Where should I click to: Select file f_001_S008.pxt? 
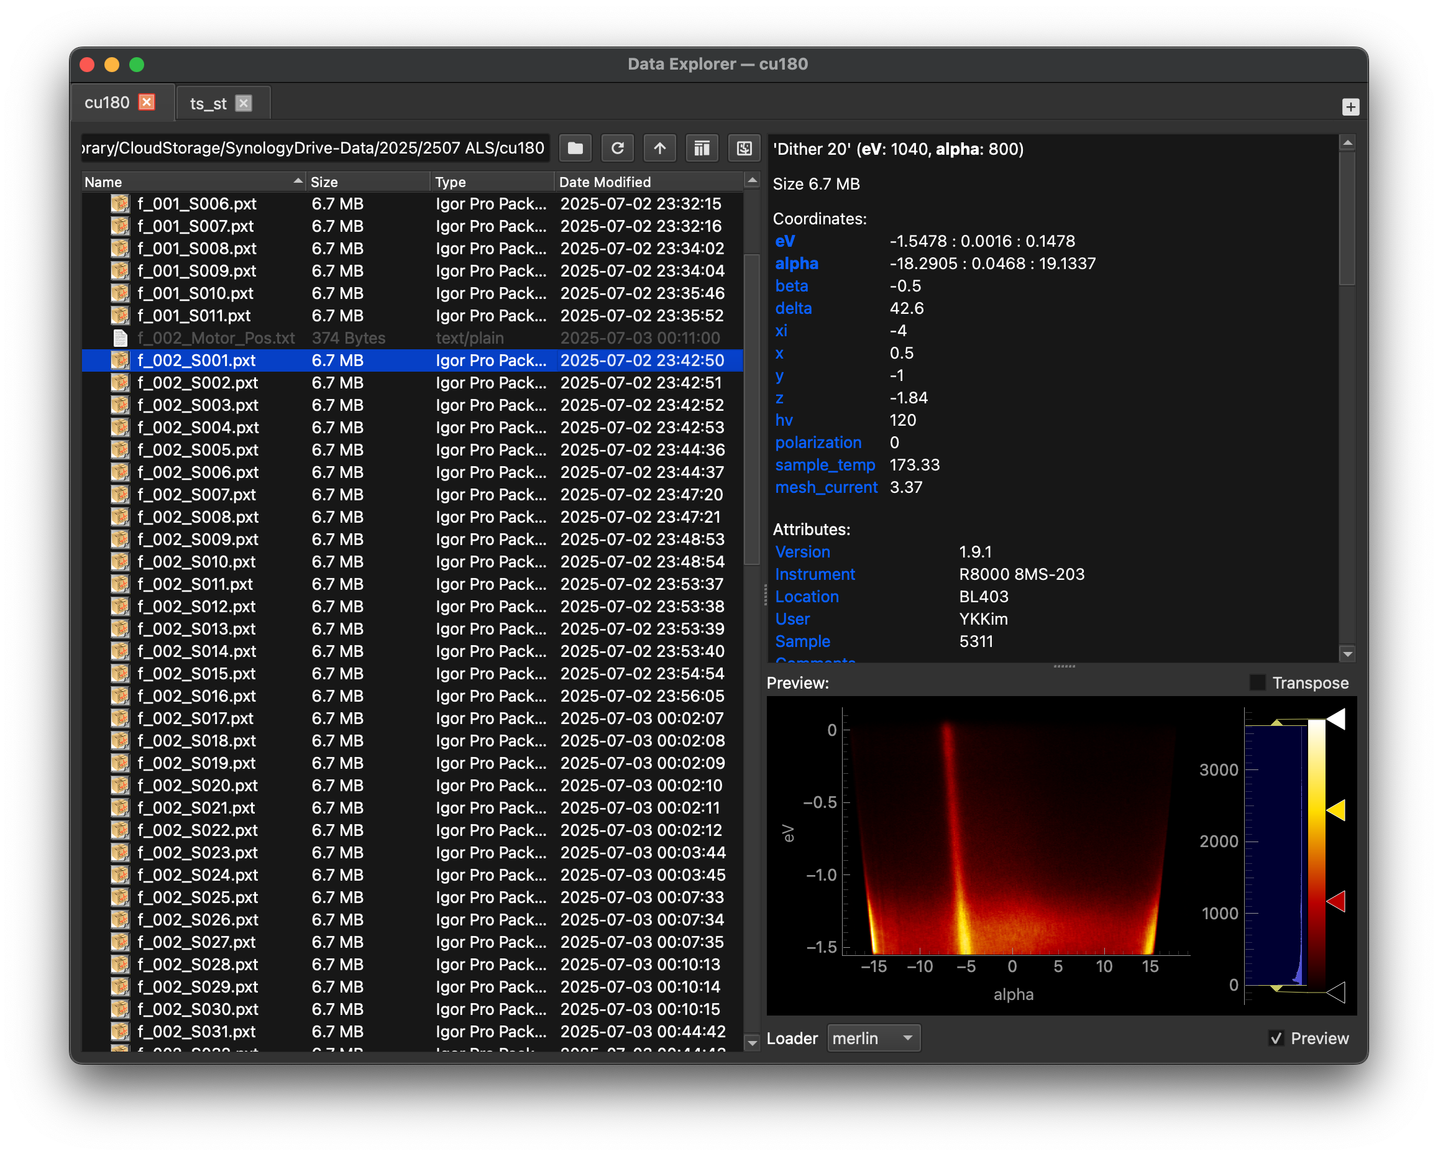click(x=412, y=248)
